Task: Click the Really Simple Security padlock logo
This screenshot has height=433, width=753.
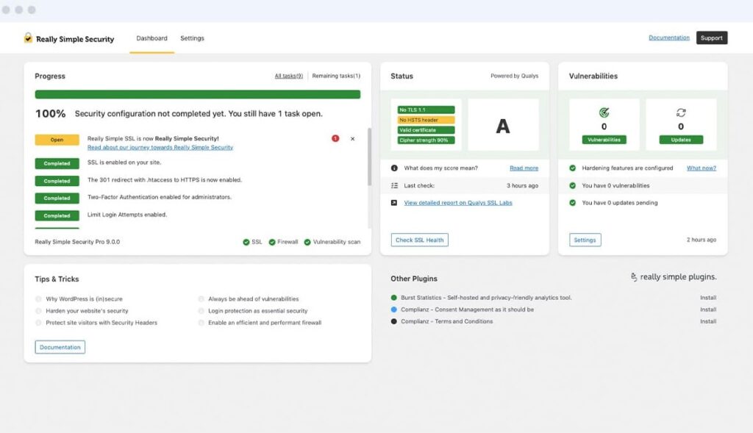Action: click(28, 37)
